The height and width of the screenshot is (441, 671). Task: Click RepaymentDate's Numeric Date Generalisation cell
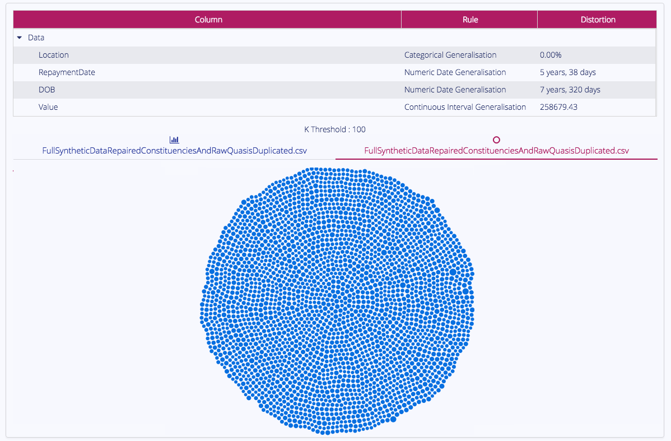point(455,72)
